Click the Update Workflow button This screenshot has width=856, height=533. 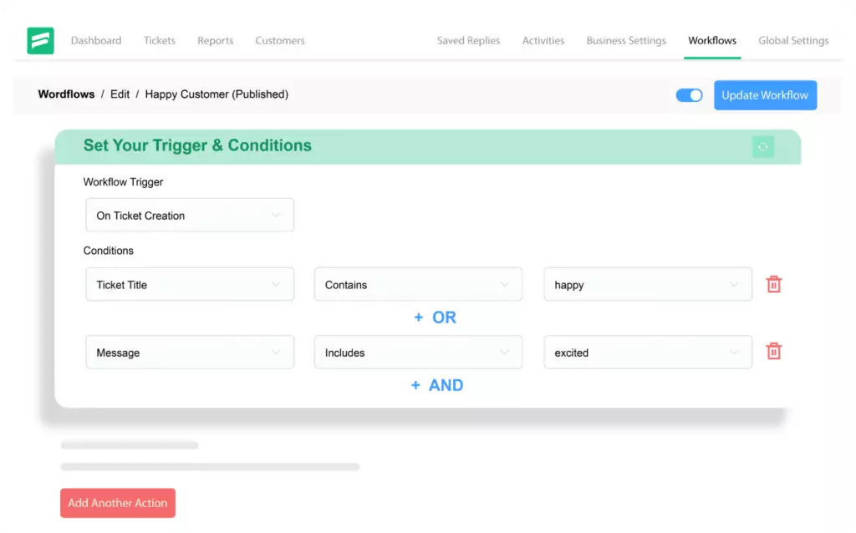(765, 95)
